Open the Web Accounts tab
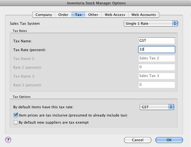The width and height of the screenshot is (191, 147). coord(144,15)
